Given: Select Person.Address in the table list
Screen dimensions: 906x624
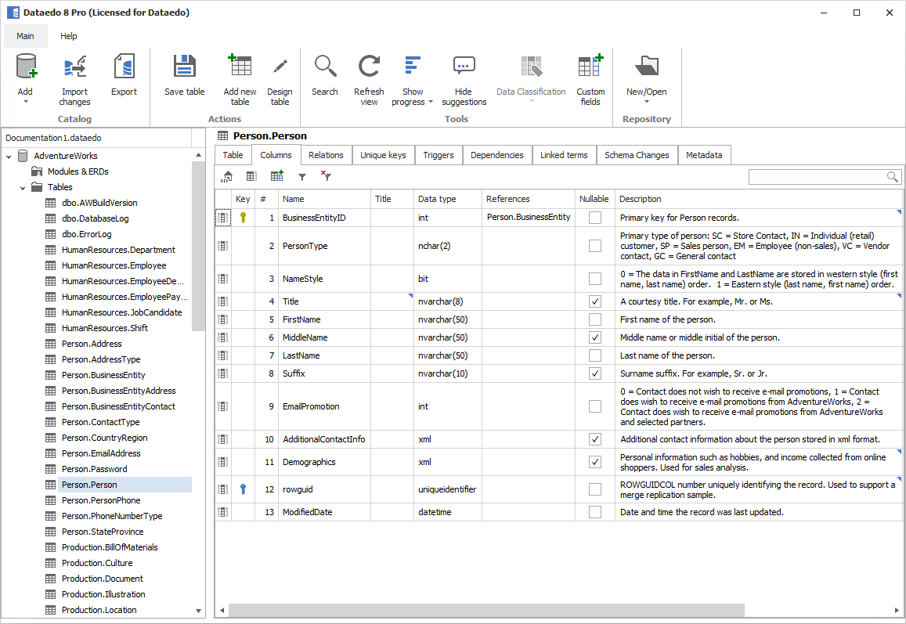Looking at the screenshot, I should (x=92, y=344).
